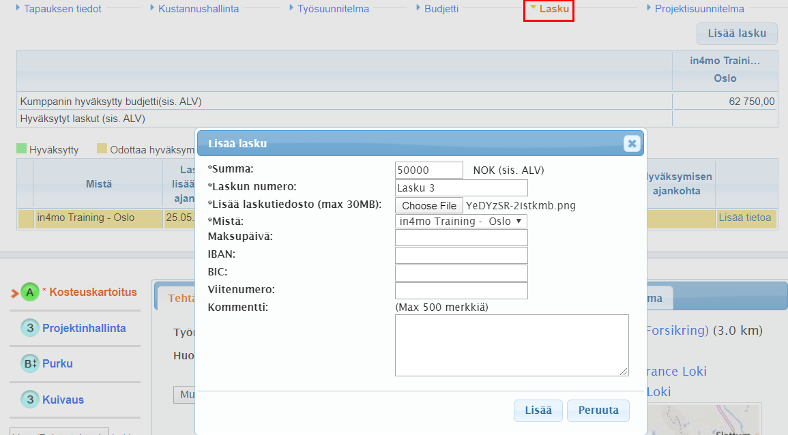The height and width of the screenshot is (435, 788).
Task: Click the Kommentti text area
Action: coord(511,345)
